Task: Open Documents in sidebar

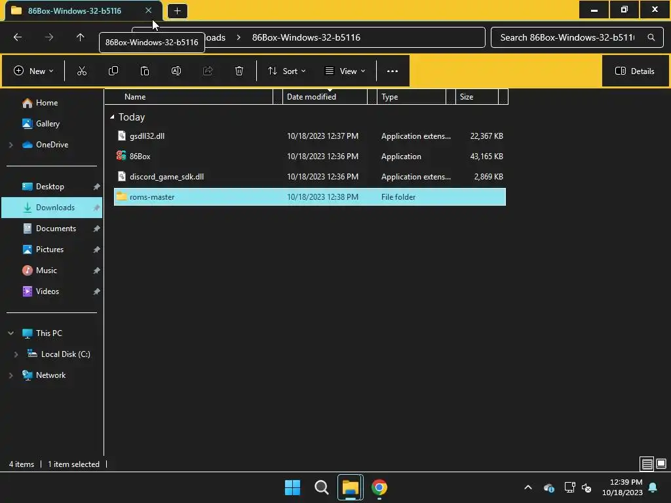Action: tap(56, 229)
